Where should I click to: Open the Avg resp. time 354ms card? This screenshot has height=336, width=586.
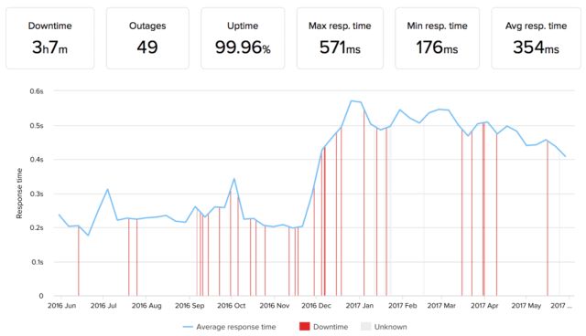(x=536, y=38)
